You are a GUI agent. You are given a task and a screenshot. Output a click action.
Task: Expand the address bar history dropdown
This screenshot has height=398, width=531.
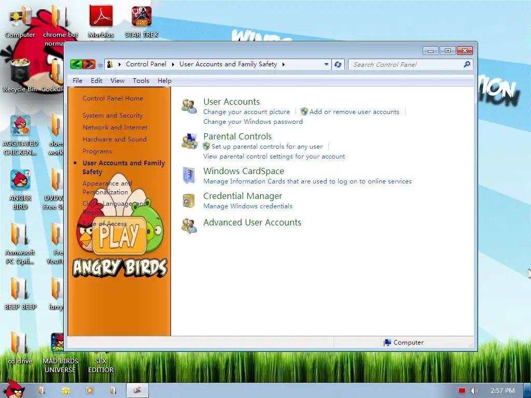tap(326, 64)
